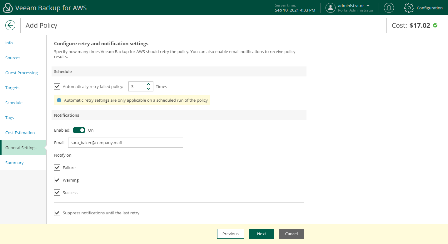Click the back arrow icon
This screenshot has height=244, width=448.
[10, 25]
